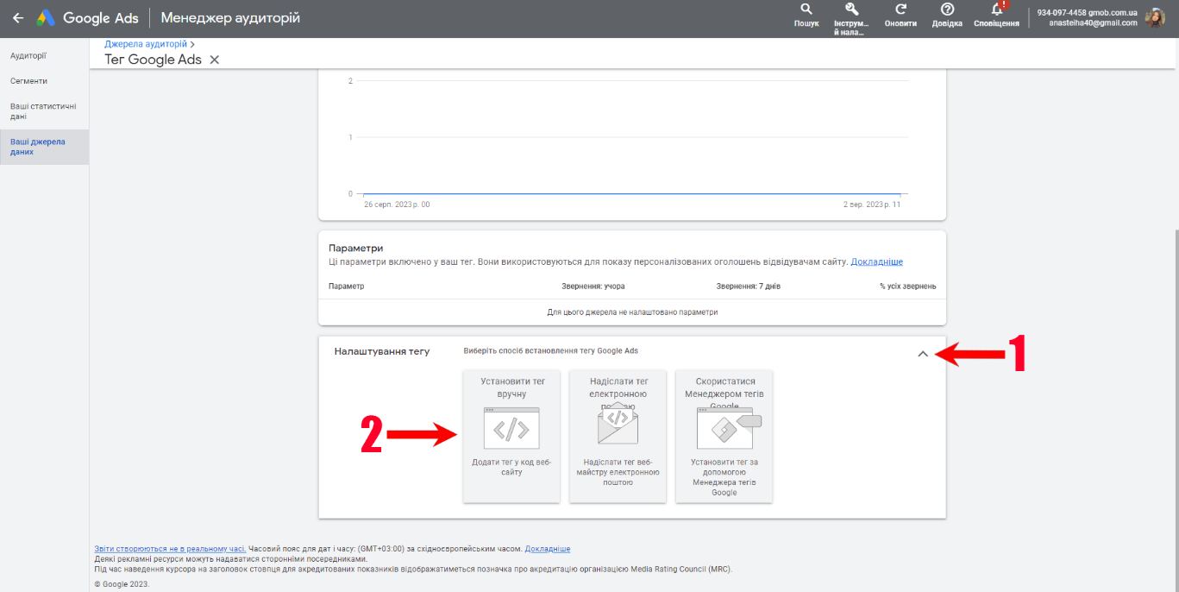The height and width of the screenshot is (592, 1179).
Task: Click the code window icon
Action: coord(511,428)
